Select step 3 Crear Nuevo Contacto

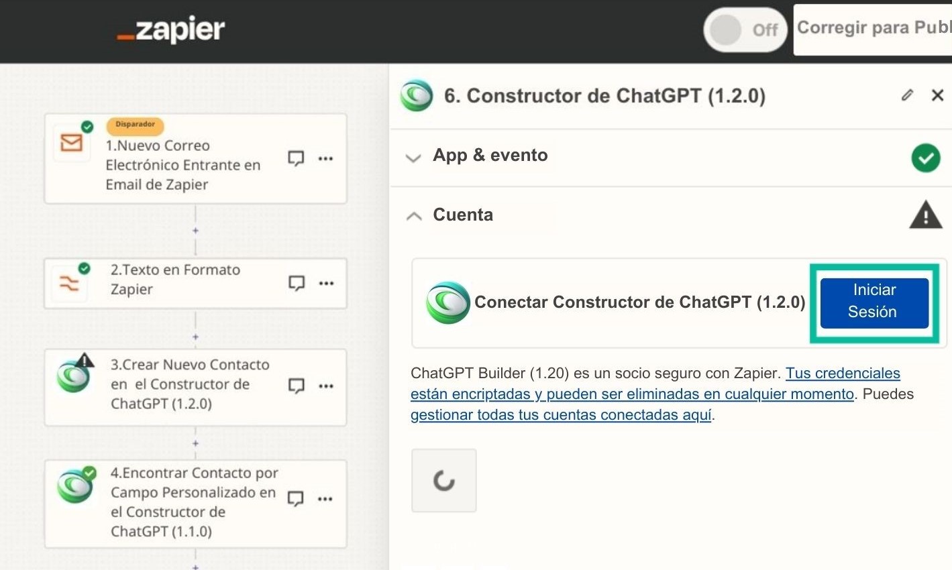point(195,387)
